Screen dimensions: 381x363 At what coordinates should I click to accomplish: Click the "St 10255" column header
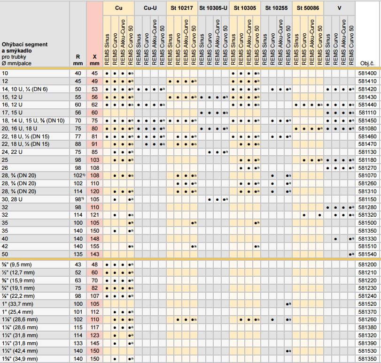coord(277,8)
